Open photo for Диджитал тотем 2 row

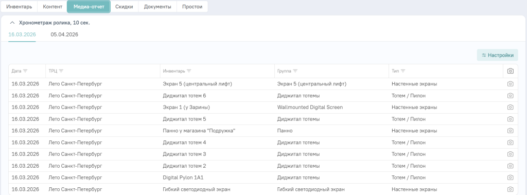(510, 166)
